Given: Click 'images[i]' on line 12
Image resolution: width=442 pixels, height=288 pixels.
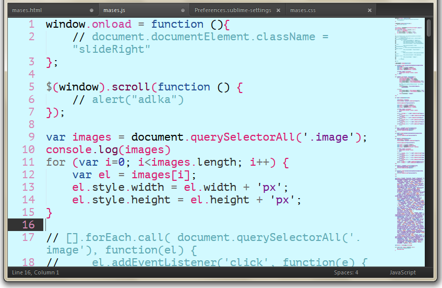Looking at the screenshot, I should (x=161, y=175).
